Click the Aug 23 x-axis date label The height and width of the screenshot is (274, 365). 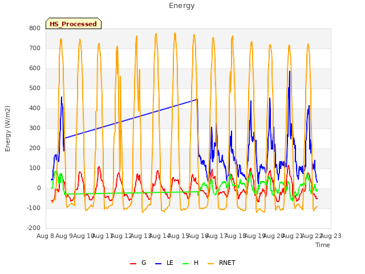pyautogui.click(x=331, y=236)
